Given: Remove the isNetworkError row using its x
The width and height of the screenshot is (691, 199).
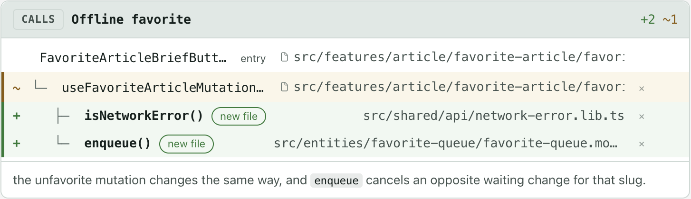Looking at the screenshot, I should point(642,117).
